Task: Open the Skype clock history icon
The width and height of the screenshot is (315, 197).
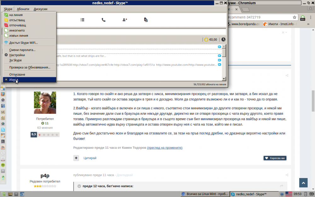Action: tap(223, 39)
